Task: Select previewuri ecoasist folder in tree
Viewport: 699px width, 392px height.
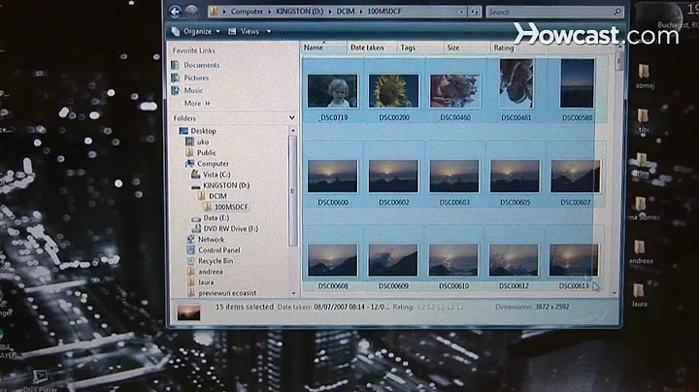Action: point(227,293)
